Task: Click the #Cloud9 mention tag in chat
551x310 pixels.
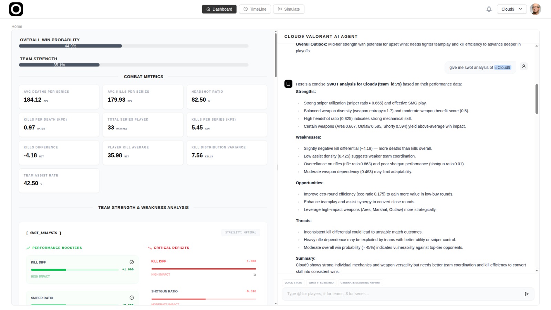Action: (503, 68)
